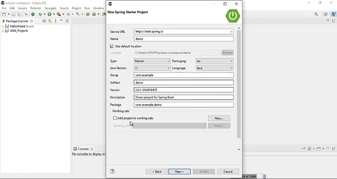Image resolution: width=337 pixels, height=179 pixels.
Task: Open the File menu
Action: pos(4,8)
